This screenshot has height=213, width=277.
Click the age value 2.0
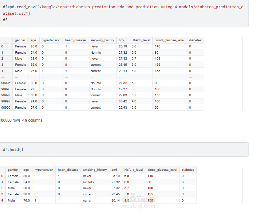click(x=33, y=89)
